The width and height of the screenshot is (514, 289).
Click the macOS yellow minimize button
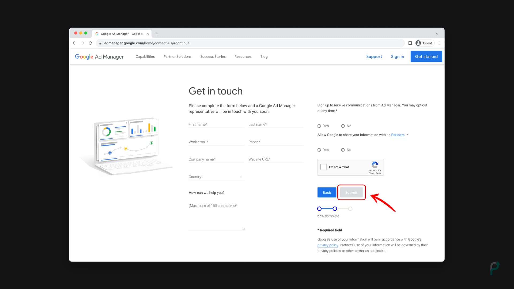tap(81, 33)
